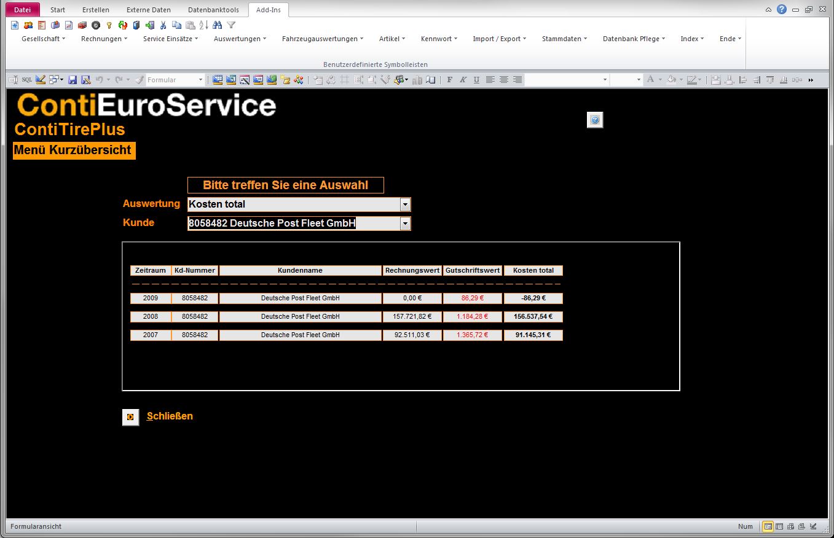Click the blue book icon in toolbar
The height and width of the screenshot is (538, 834).
(136, 25)
